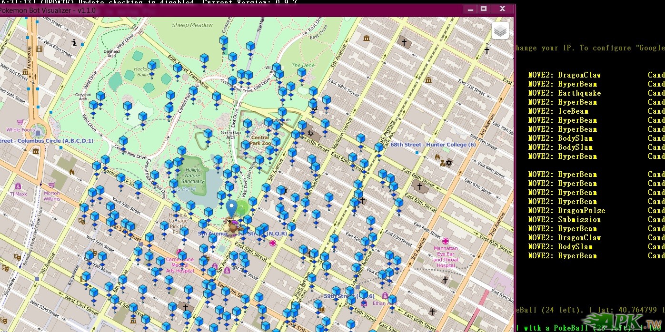Click the Sheep Meadow map label
Image resolution: width=665 pixels, height=332 pixels.
(192, 25)
